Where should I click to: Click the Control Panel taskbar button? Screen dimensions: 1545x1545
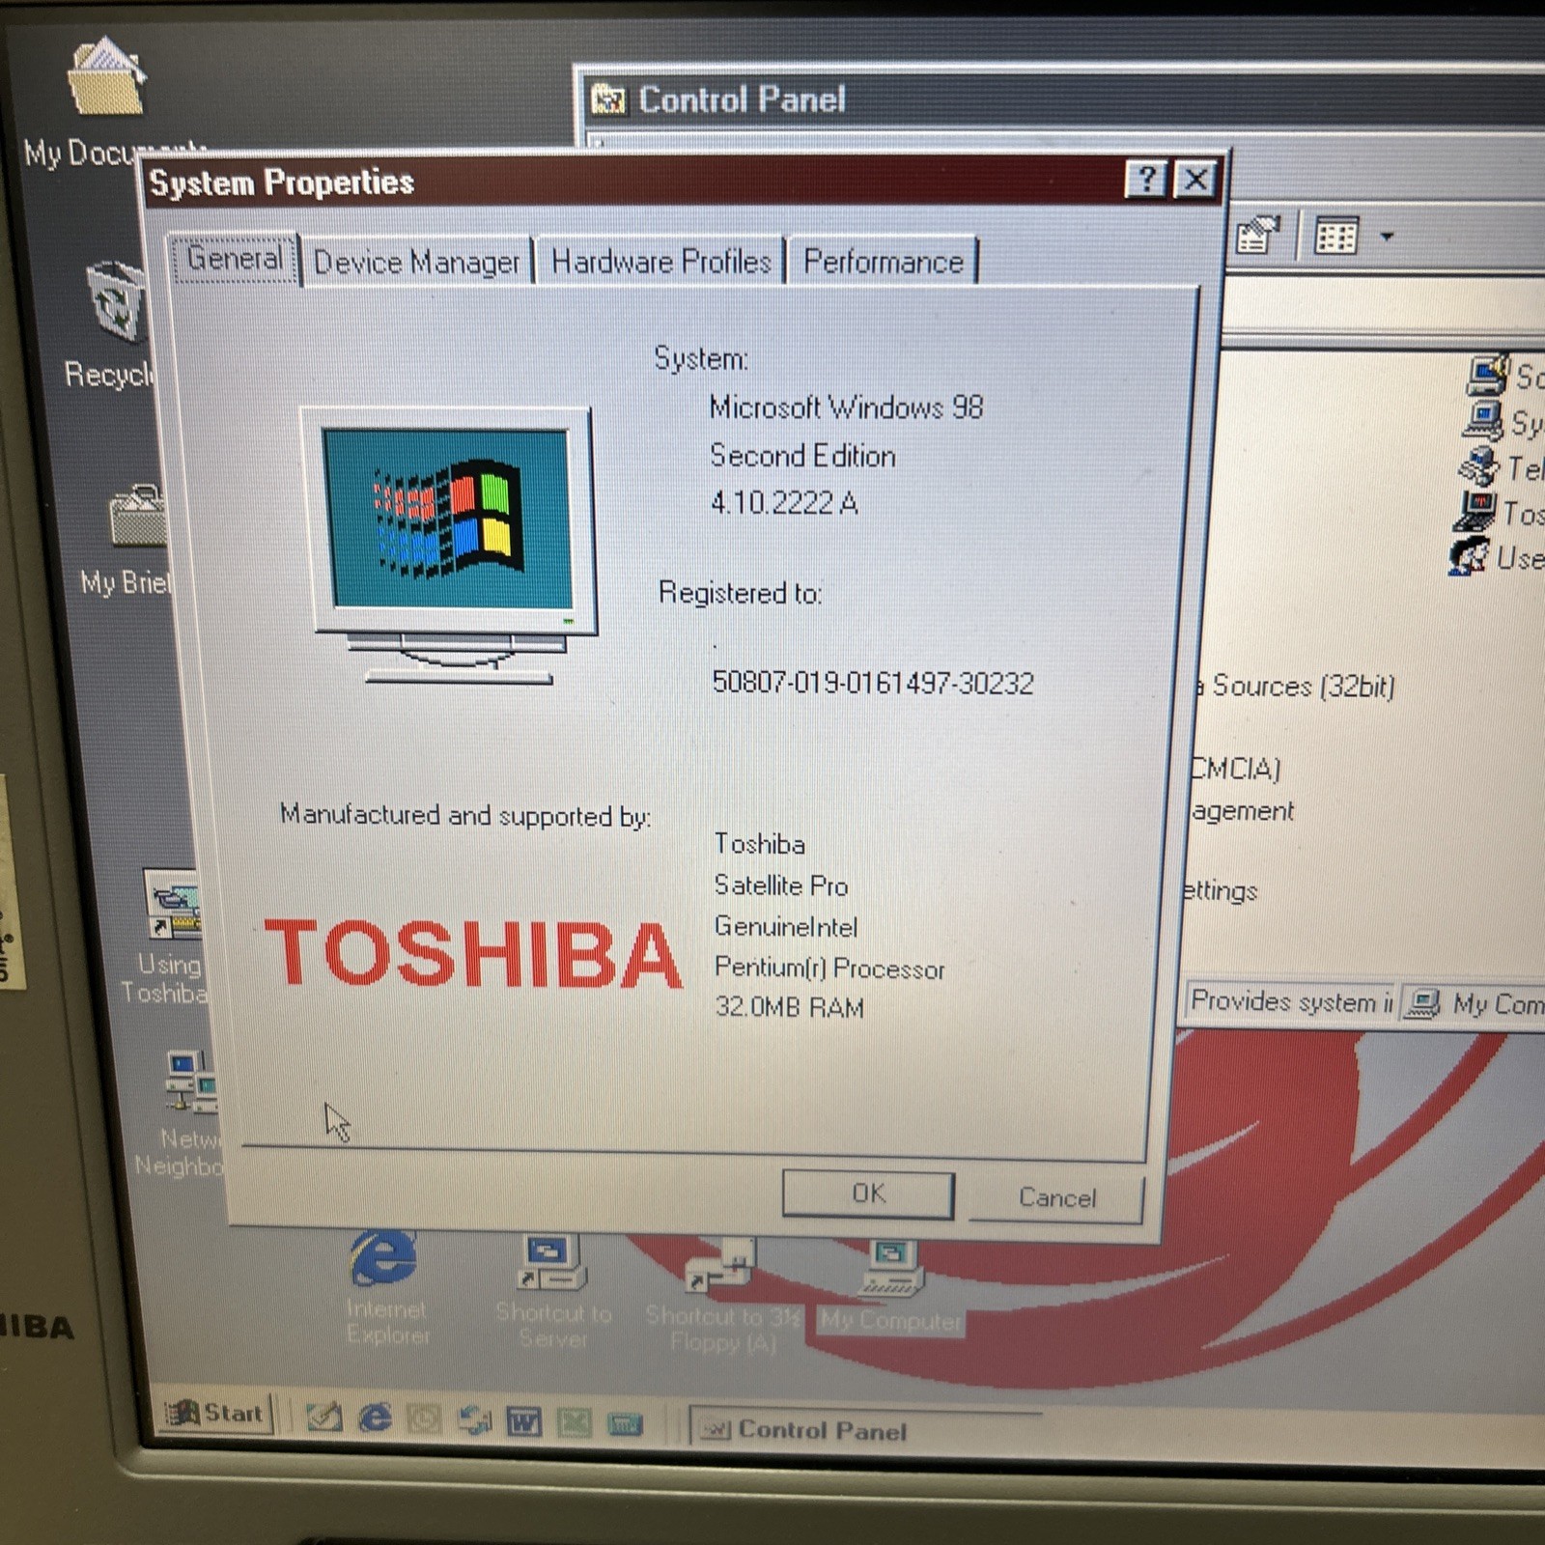(x=866, y=1429)
